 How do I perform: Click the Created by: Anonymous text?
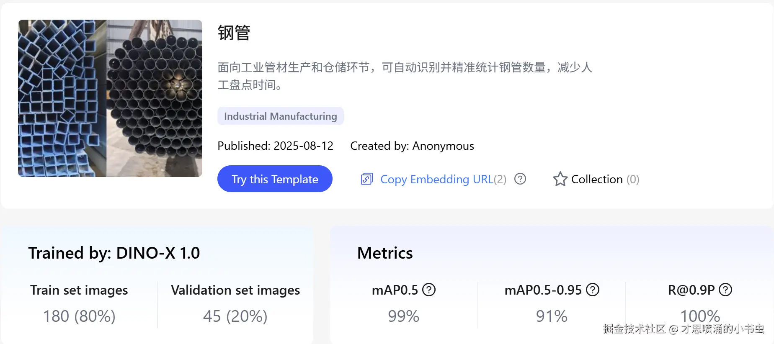point(412,146)
